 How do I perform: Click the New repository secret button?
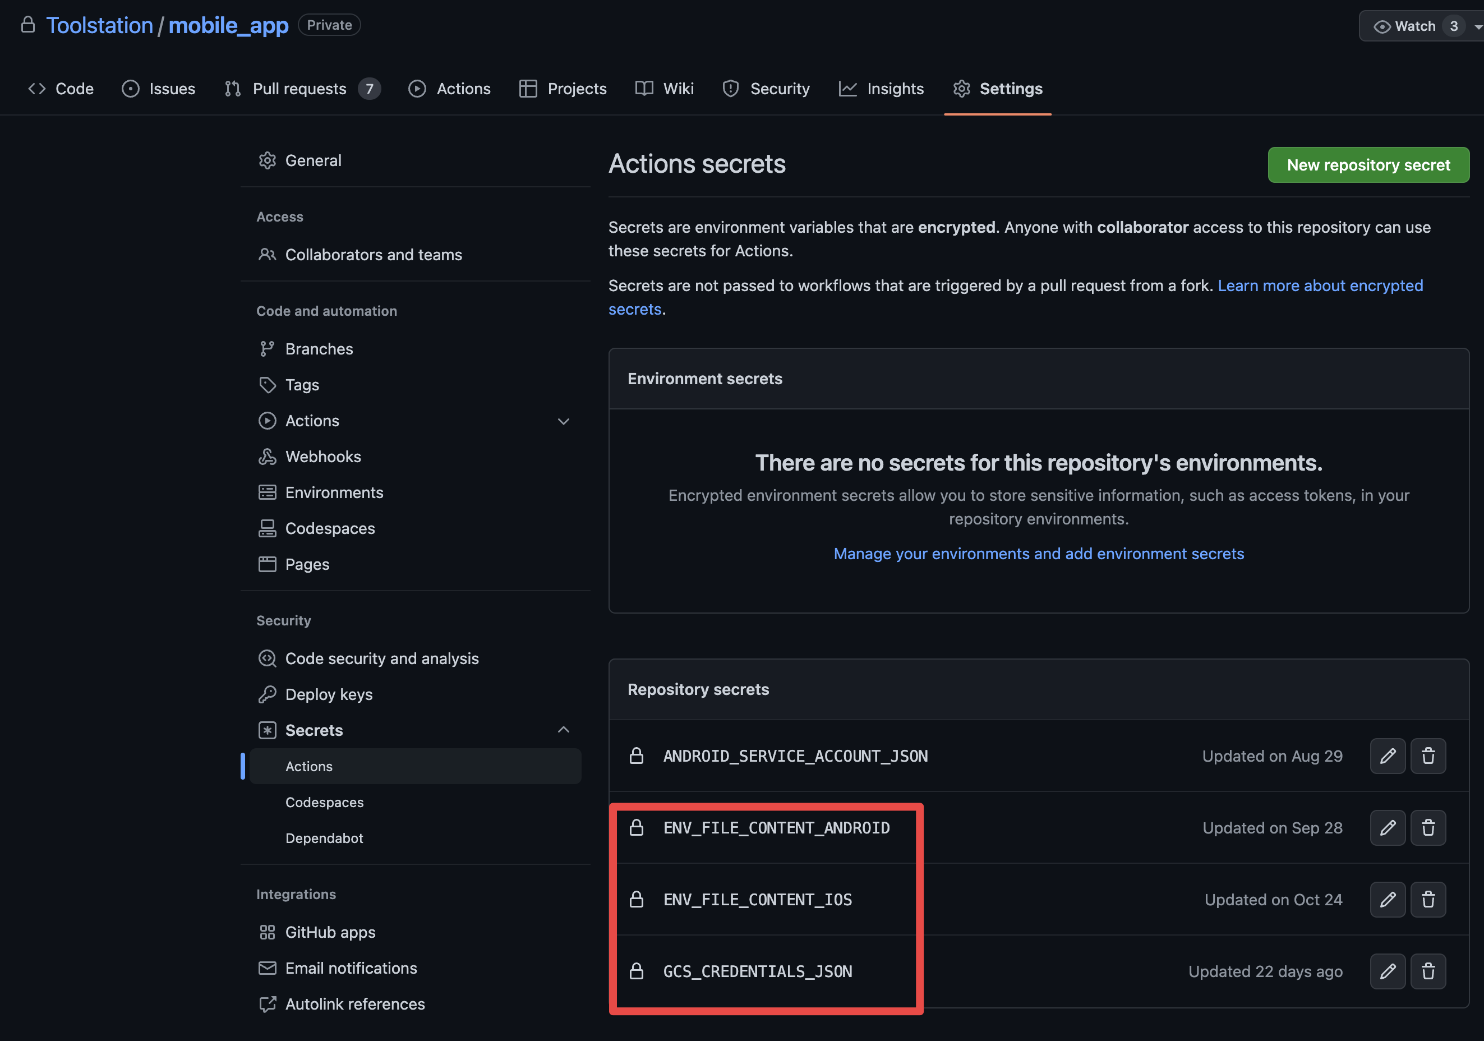coord(1368,165)
